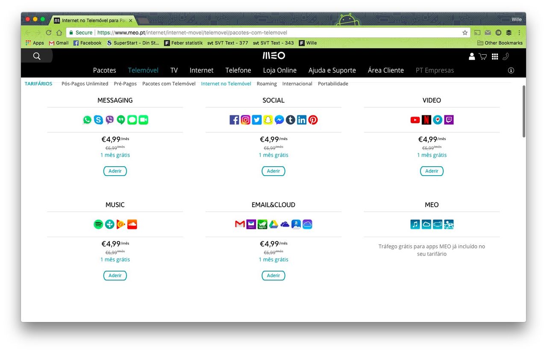547x352 pixels.
Task: Click the YouTube icon under Video
Action: (415, 120)
